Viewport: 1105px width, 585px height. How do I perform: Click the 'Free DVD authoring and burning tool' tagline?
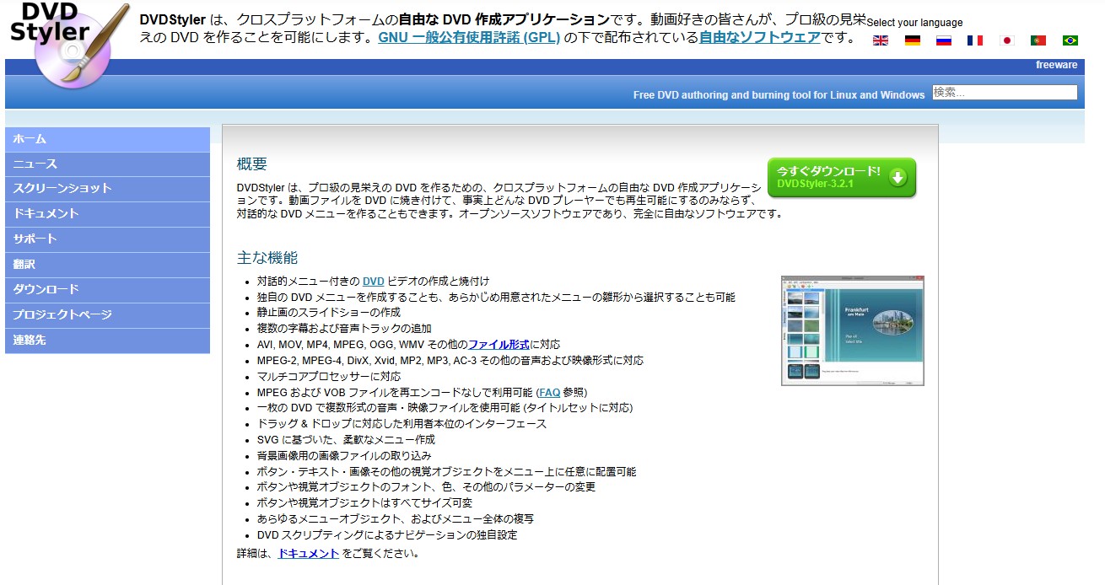pyautogui.click(x=779, y=95)
